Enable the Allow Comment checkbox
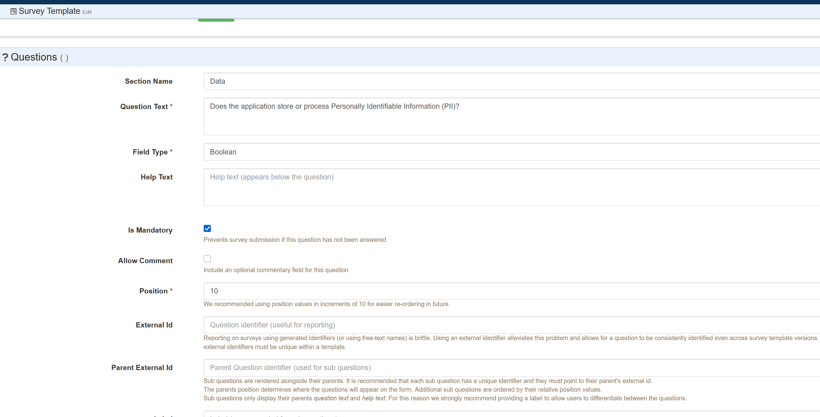 [207, 259]
